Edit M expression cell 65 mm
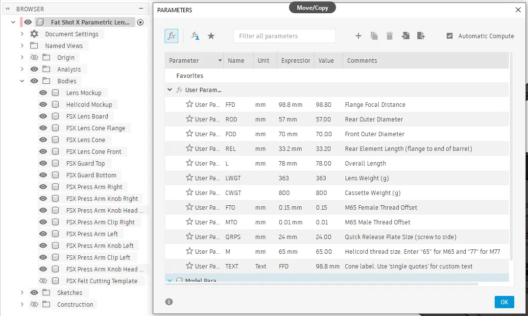Viewport: 528px width, 316px height. (x=288, y=252)
